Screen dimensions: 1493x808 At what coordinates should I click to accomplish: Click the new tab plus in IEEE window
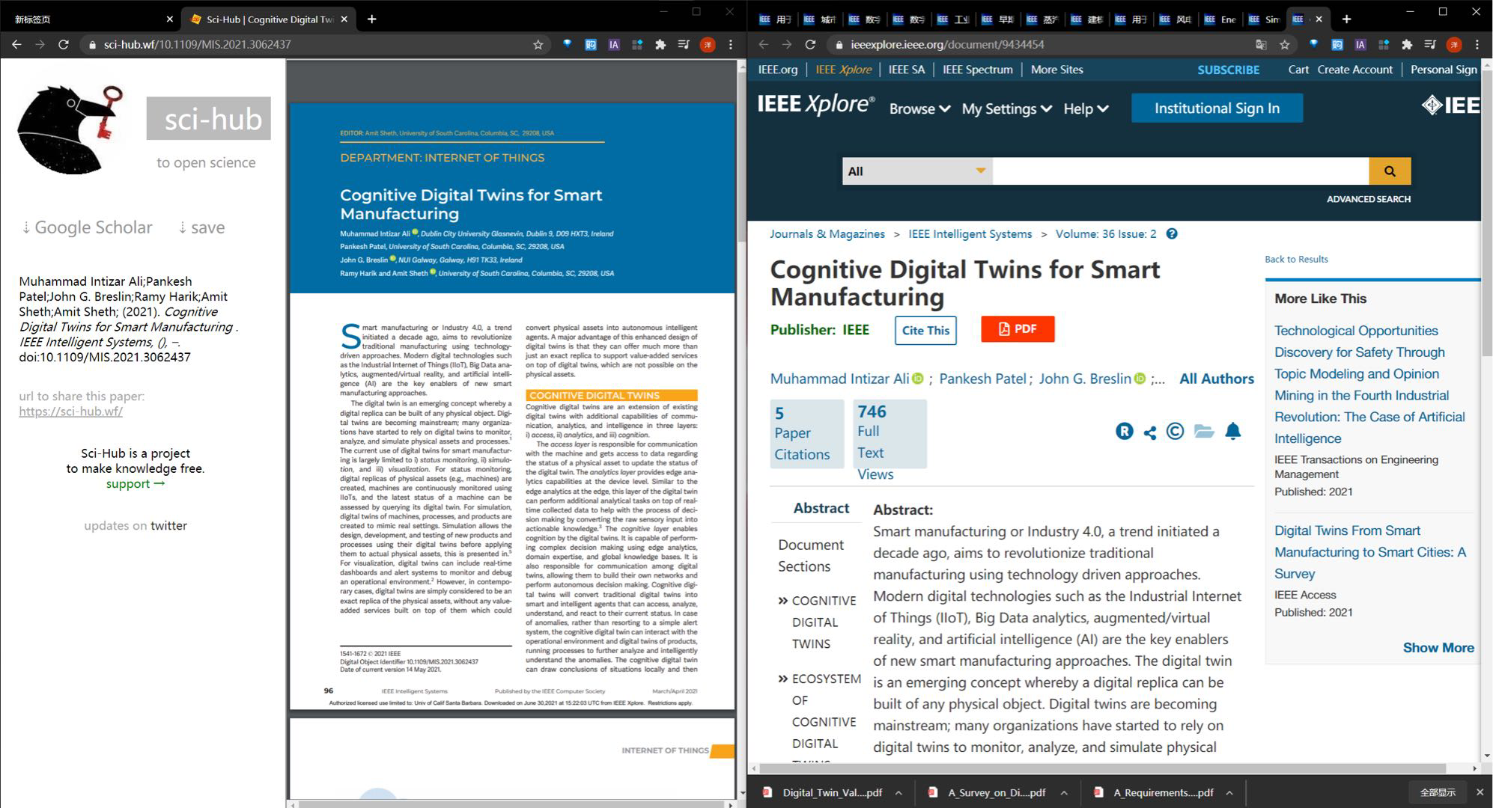1346,19
